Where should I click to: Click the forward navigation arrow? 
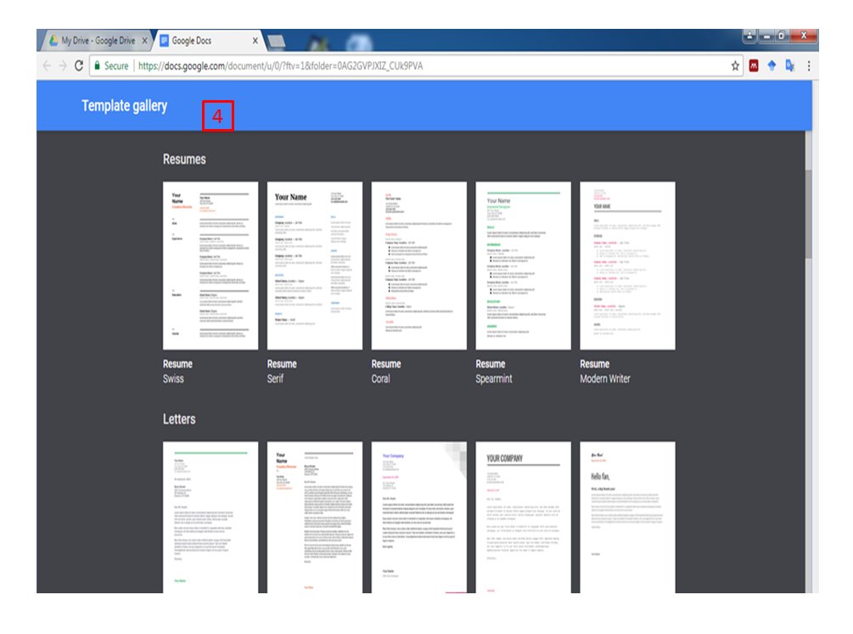(61, 65)
